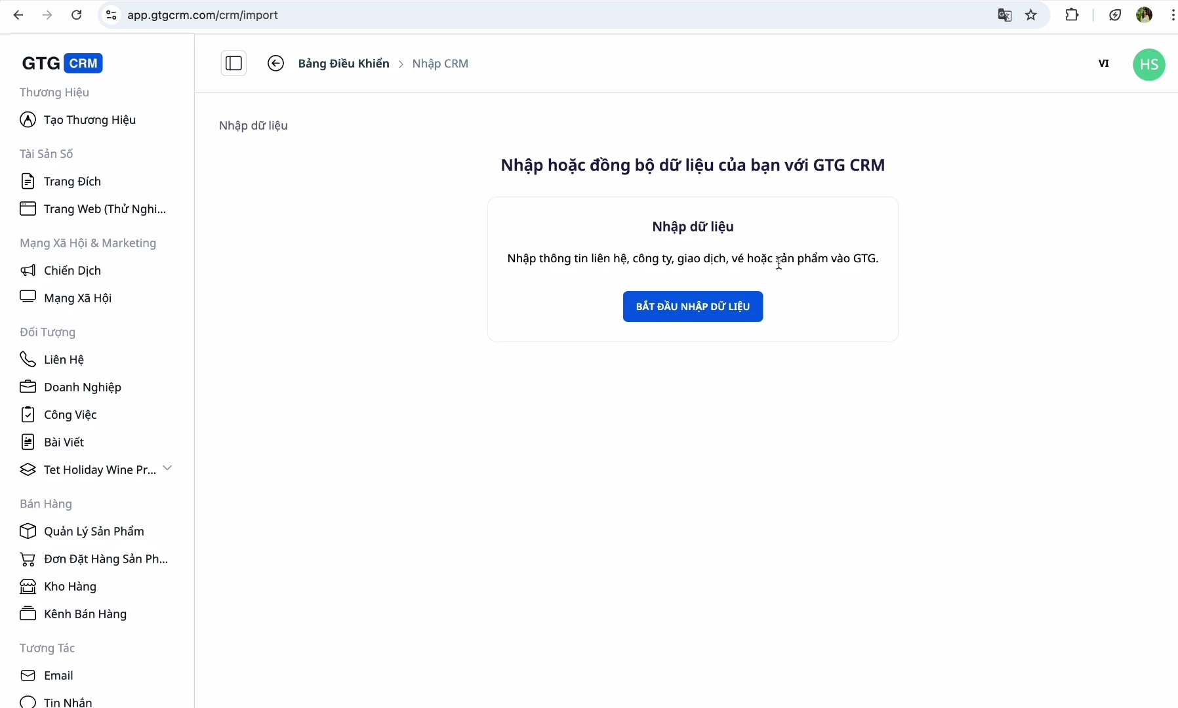Open Tạo Thương Hiệu brand icon

[28, 120]
